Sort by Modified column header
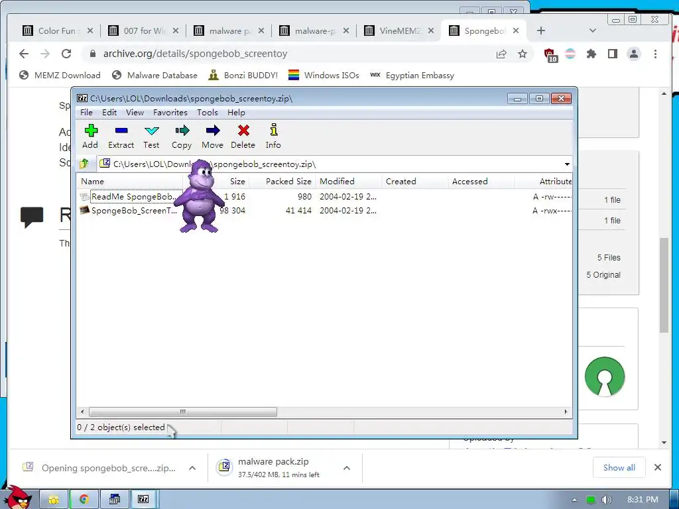Screen dimensions: 679x509 (x=349, y=182)
